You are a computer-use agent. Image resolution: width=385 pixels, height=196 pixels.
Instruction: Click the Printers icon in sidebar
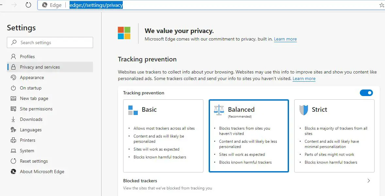click(x=13, y=140)
